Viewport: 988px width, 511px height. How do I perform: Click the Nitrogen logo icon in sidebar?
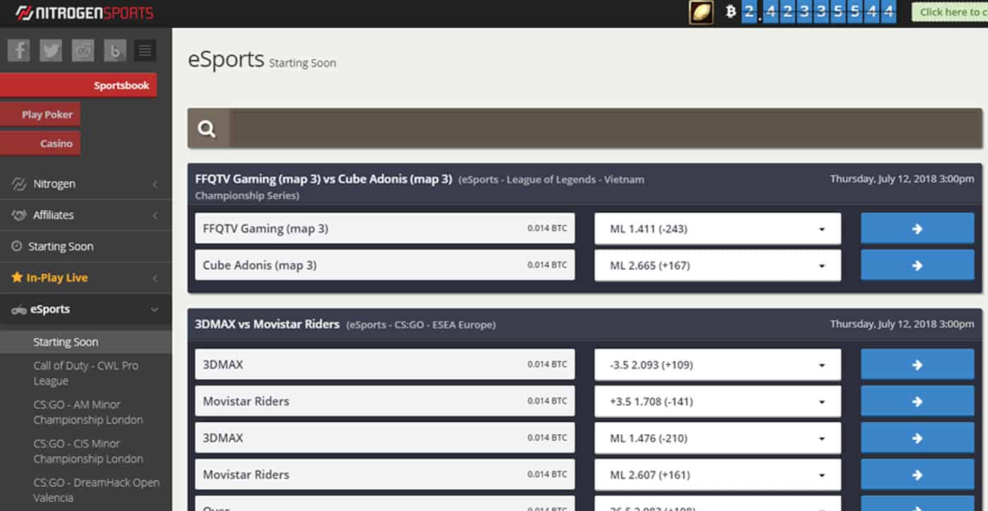click(x=19, y=184)
